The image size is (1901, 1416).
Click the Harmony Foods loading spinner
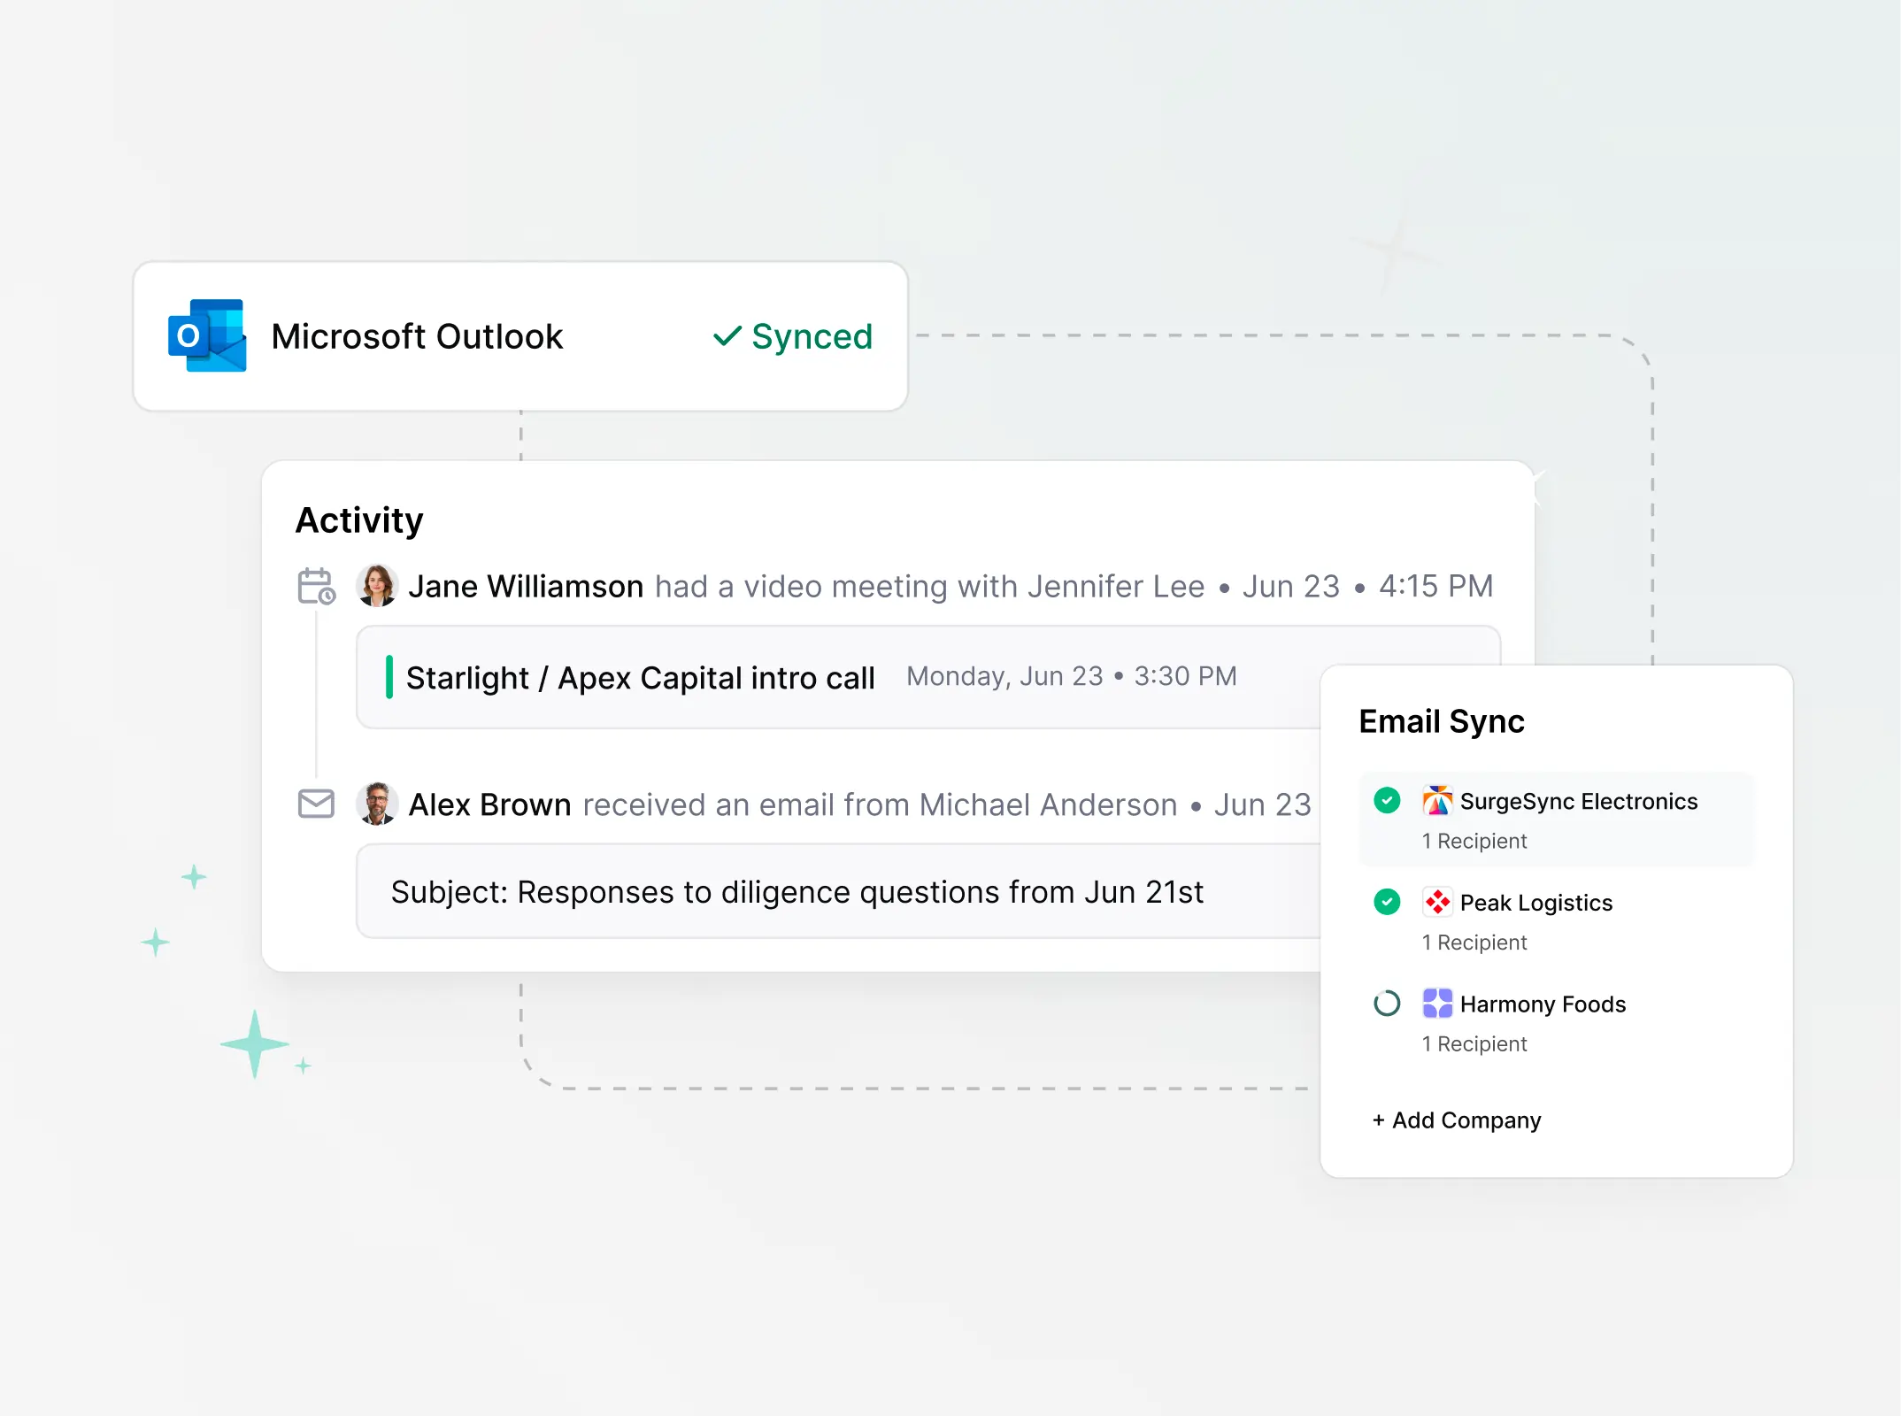1387,1004
